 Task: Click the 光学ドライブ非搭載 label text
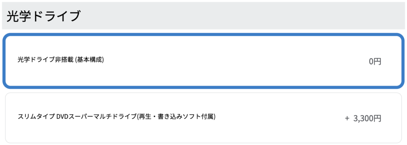tap(46, 60)
